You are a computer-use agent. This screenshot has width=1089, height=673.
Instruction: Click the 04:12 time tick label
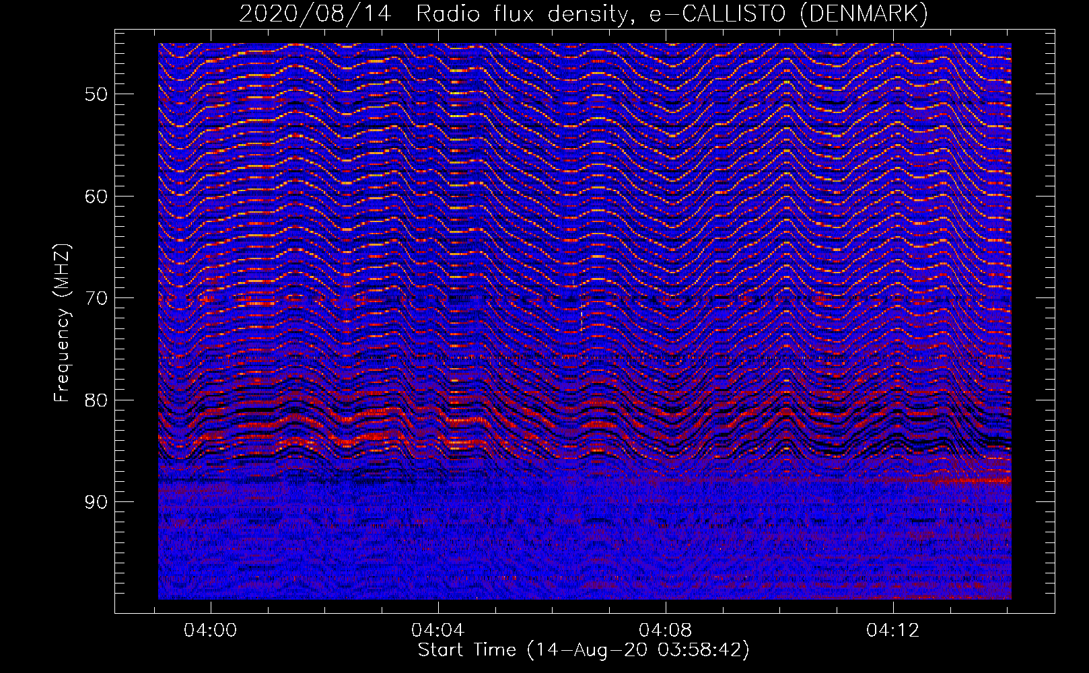click(x=893, y=631)
